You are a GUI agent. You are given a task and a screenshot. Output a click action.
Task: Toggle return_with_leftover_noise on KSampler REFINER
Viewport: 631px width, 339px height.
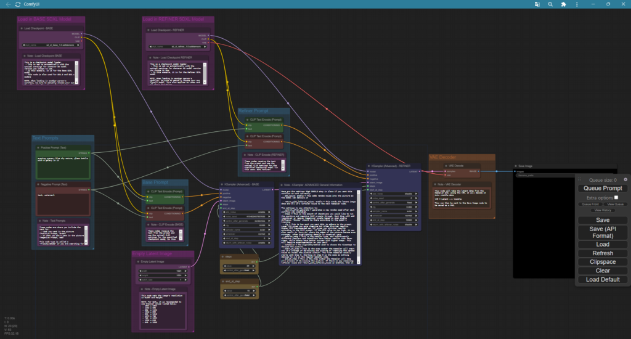pyautogui.click(x=394, y=224)
